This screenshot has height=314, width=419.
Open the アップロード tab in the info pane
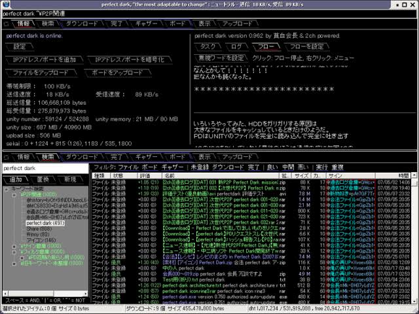pos(237,24)
